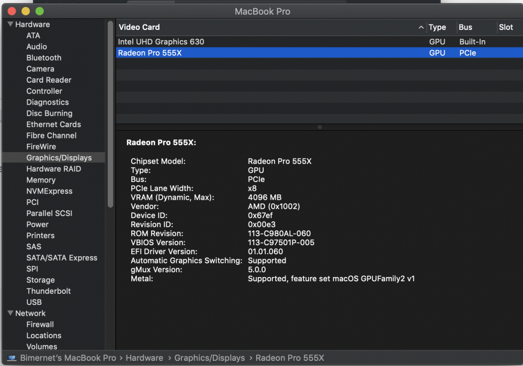Click PCIe bus cell in Radeon row
The width and height of the screenshot is (523, 366).
(467, 53)
